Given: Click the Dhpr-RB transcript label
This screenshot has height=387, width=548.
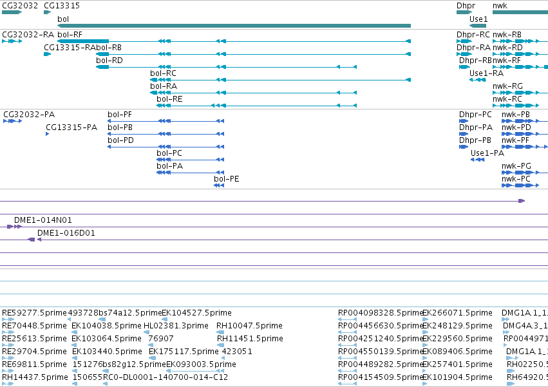Looking at the screenshot, I should (475, 61).
